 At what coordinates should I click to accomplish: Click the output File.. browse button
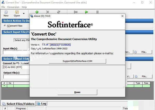click(x=143, y=76)
